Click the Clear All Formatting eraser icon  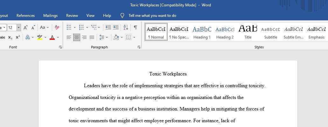coord(57,27)
